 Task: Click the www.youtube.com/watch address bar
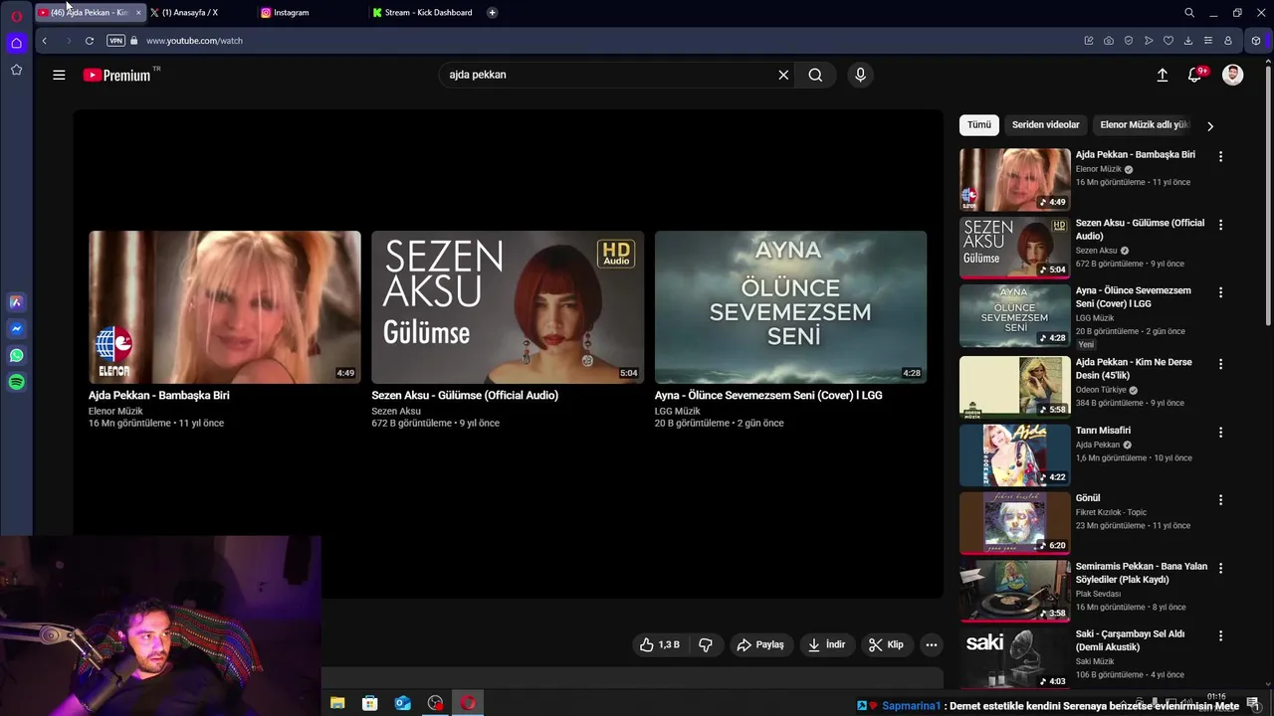(x=194, y=41)
